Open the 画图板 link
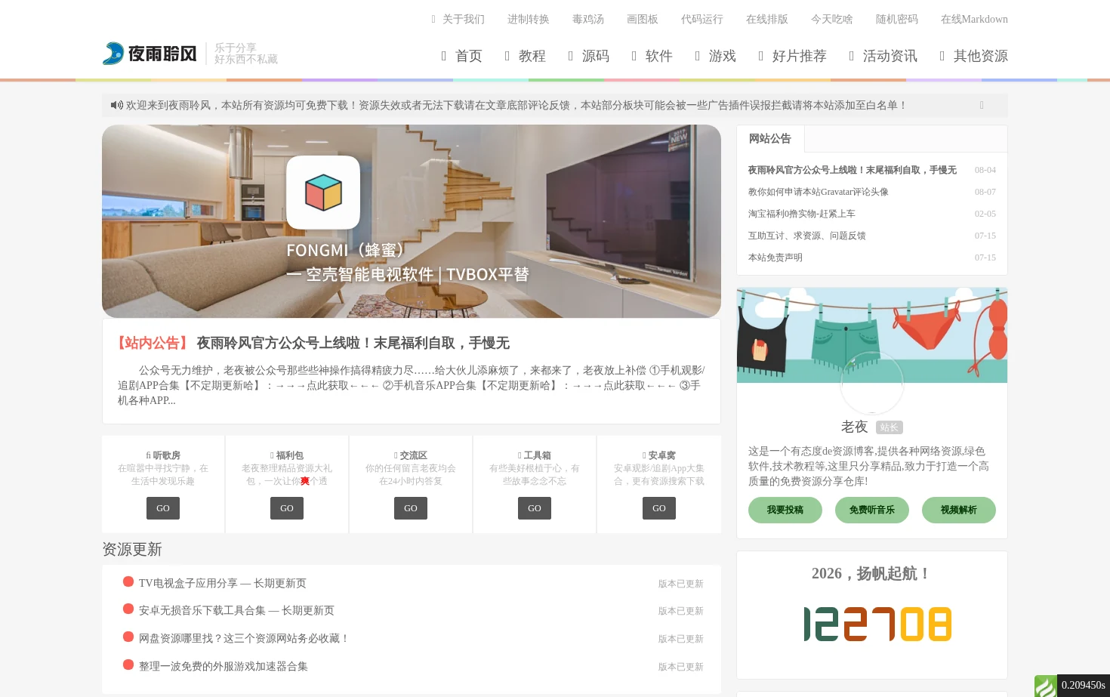This screenshot has width=1110, height=697. [643, 19]
